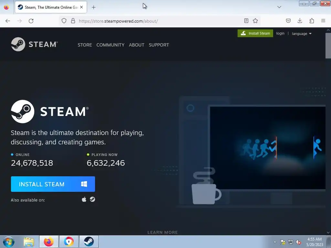
Task: Open the Downloads panel
Action: tap(300, 21)
